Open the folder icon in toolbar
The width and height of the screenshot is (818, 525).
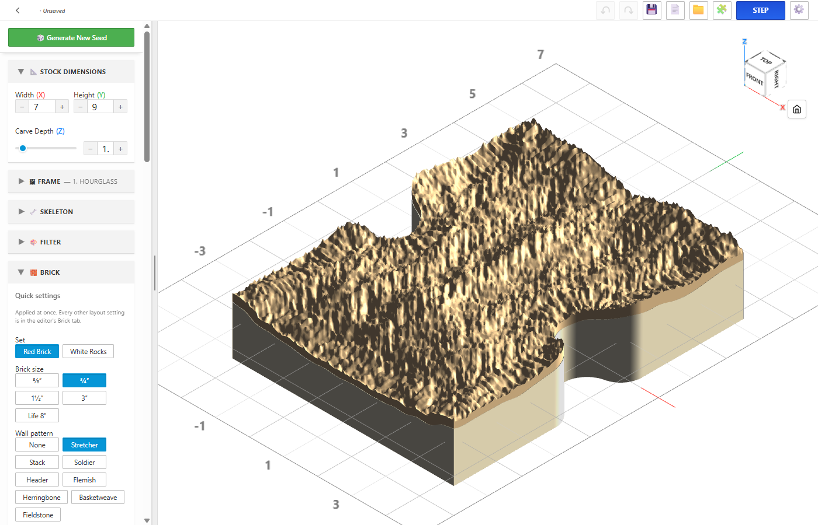pos(699,10)
